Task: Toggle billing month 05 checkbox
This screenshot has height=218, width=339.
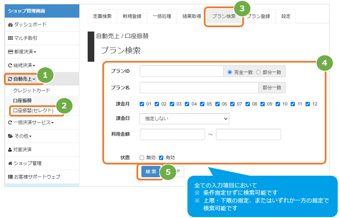Action: pos(202,104)
